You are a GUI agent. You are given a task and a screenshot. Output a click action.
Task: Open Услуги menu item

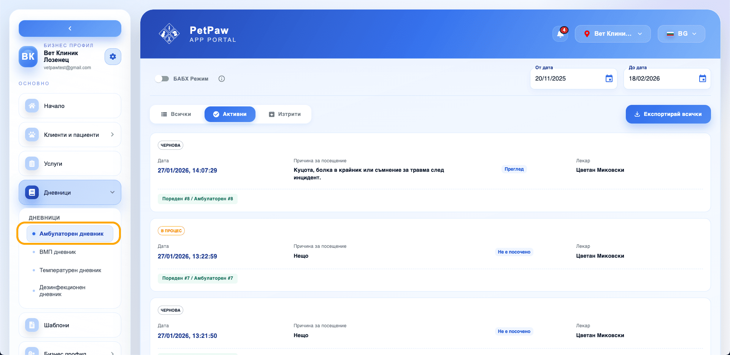pyautogui.click(x=70, y=163)
